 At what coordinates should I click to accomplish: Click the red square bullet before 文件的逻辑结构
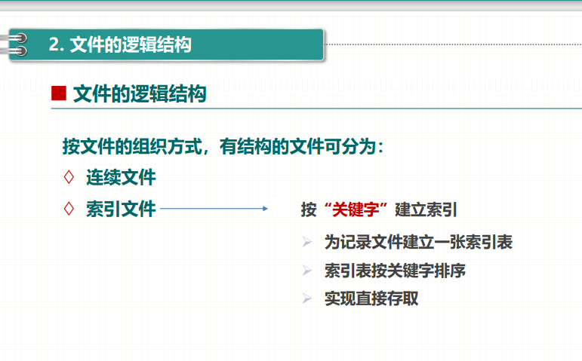[59, 93]
